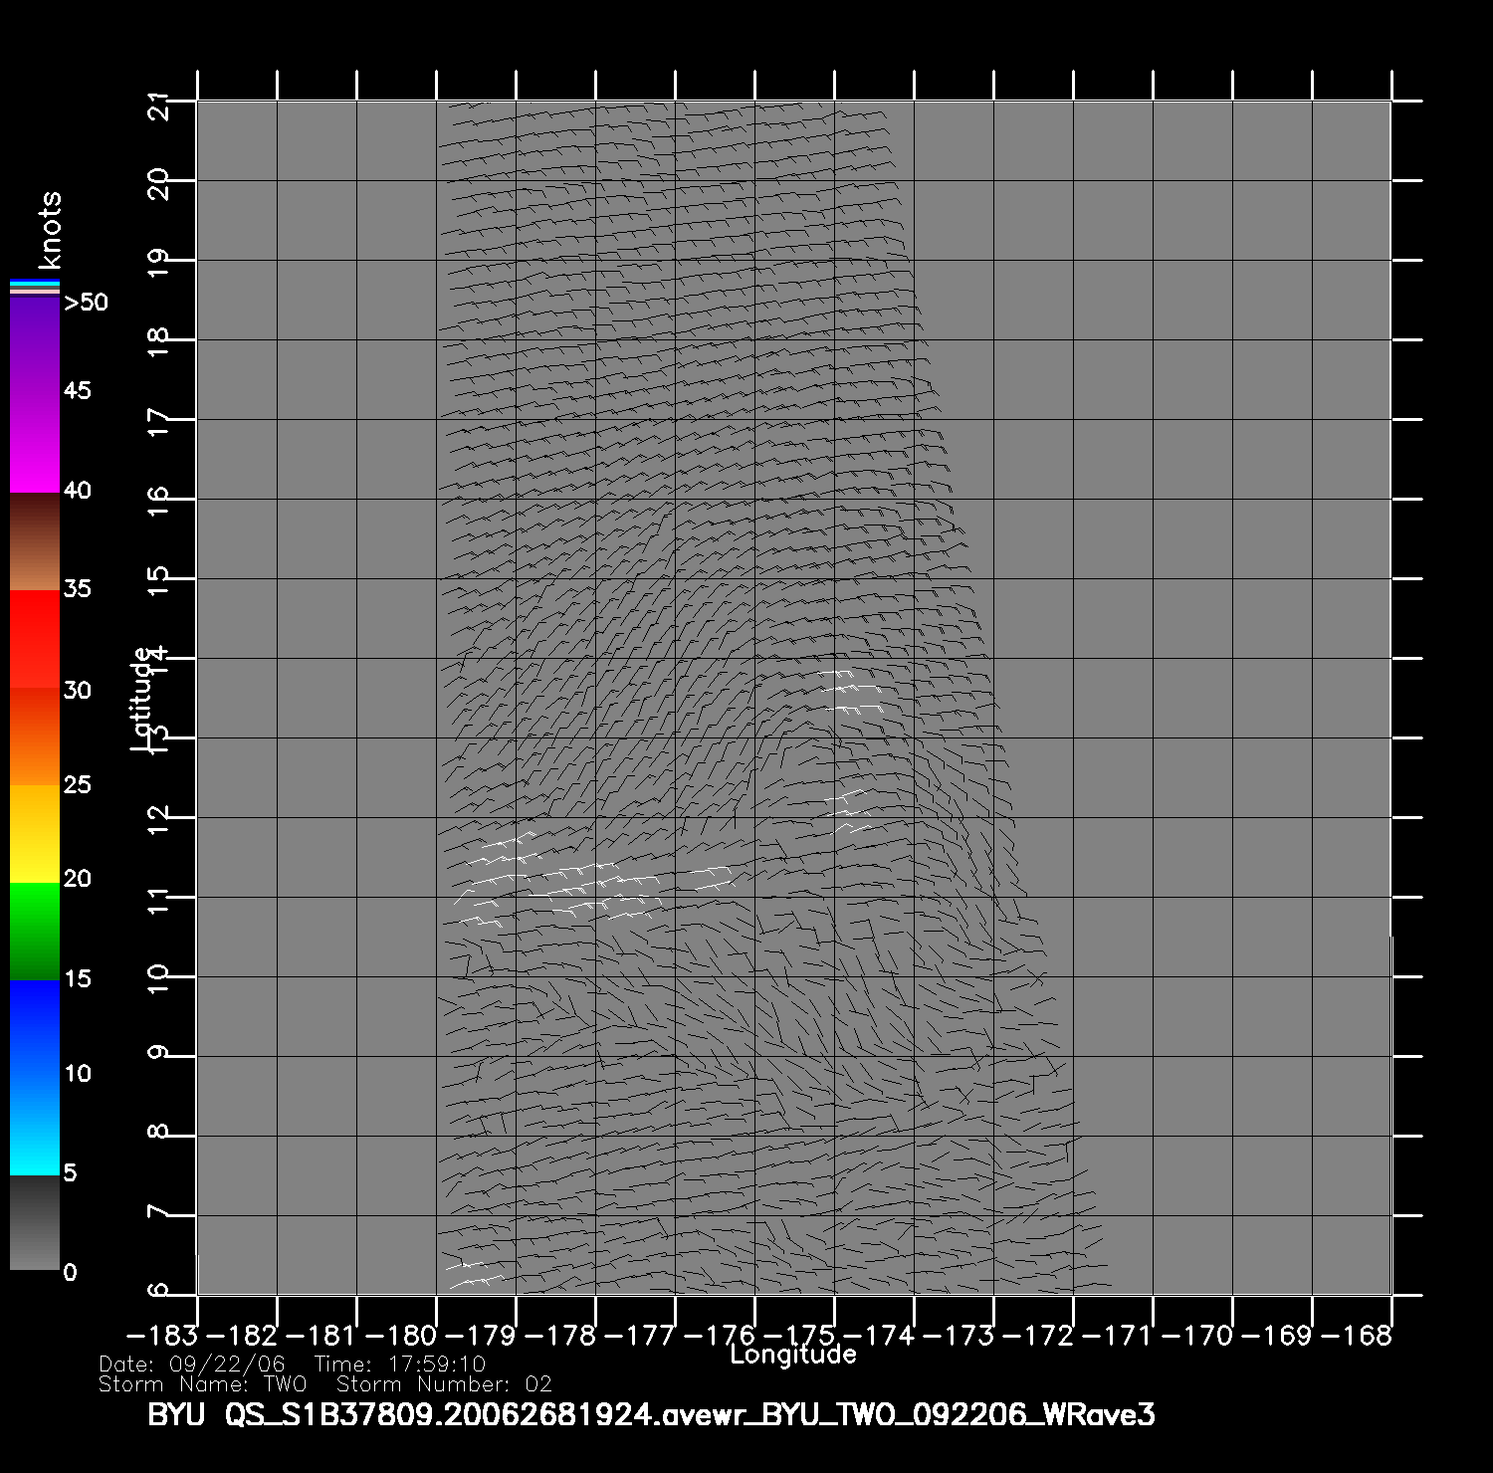Click the brown 35–40 knots color band
Image resolution: width=1493 pixels, height=1473 pixels.
tap(35, 541)
